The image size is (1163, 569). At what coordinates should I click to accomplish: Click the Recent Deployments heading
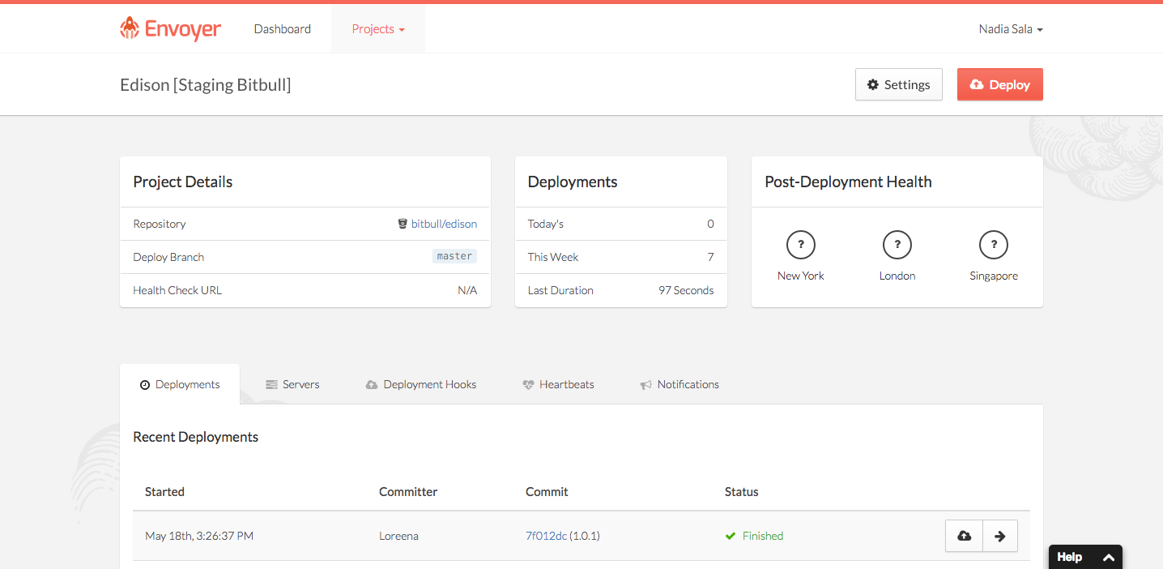click(x=196, y=437)
